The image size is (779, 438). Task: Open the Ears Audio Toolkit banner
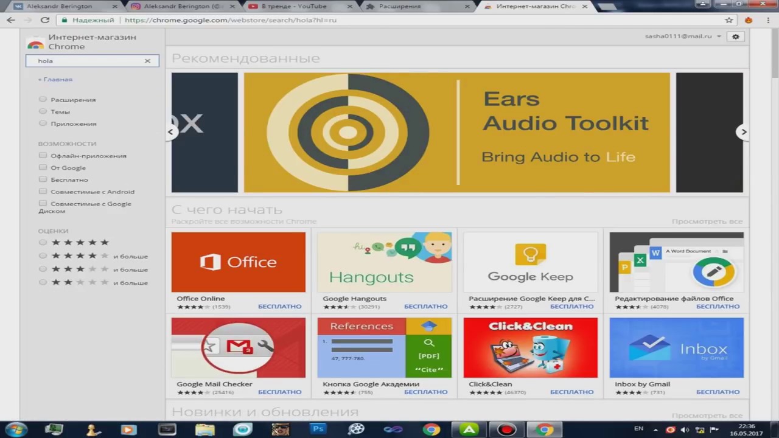coord(457,133)
